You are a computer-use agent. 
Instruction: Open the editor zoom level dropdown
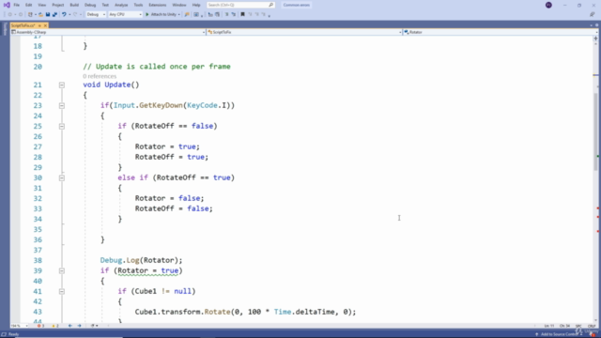point(19,326)
